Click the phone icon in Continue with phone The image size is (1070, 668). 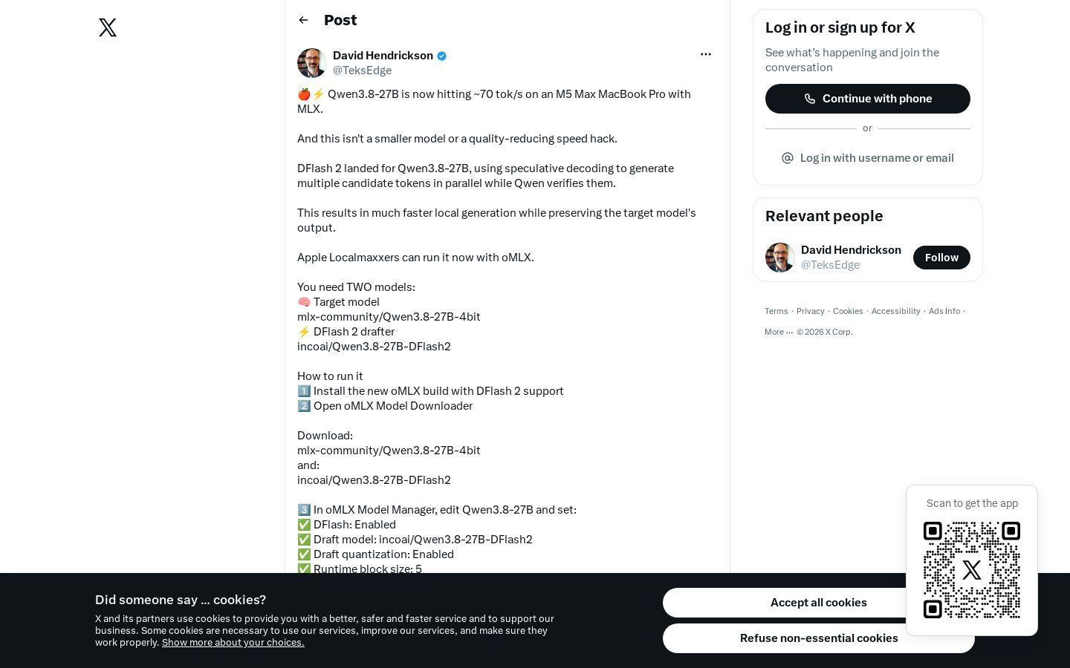point(810,99)
